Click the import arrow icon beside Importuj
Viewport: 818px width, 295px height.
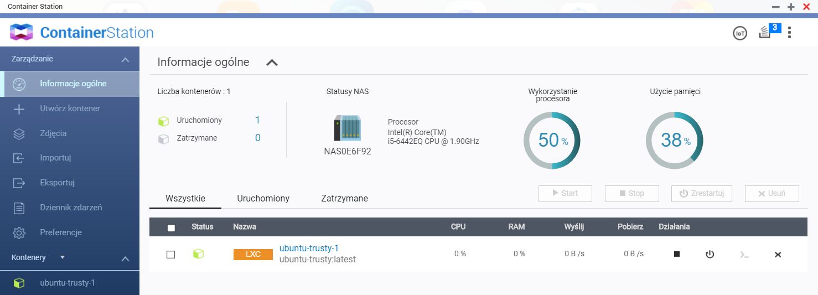click(x=19, y=158)
